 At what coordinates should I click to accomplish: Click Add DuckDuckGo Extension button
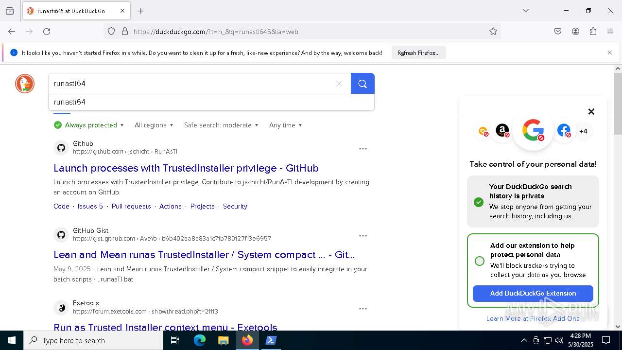coord(533,293)
